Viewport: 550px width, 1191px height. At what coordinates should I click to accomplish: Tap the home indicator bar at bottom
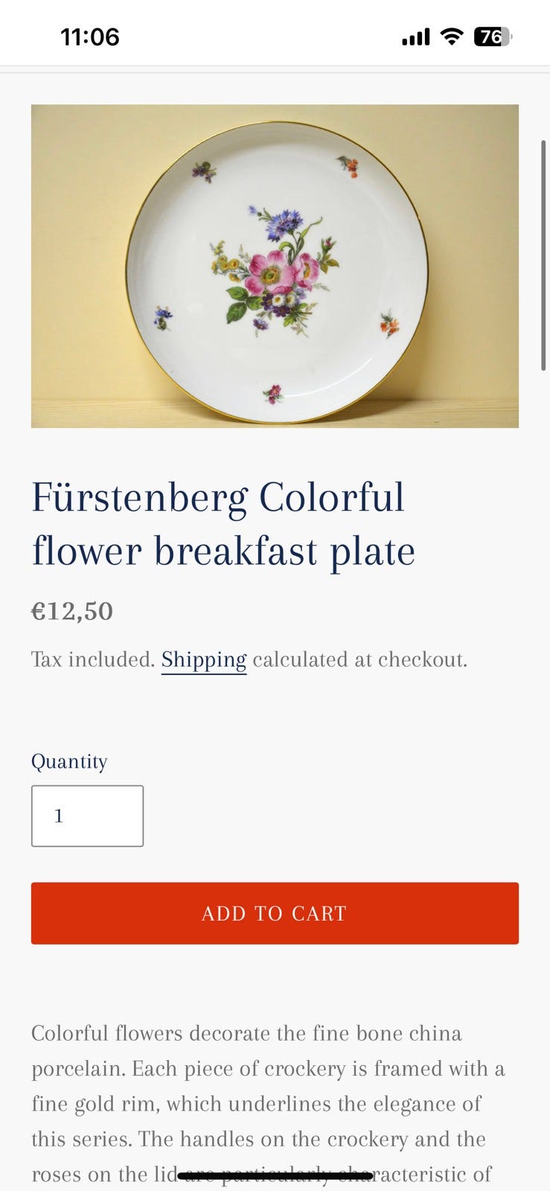[275, 1176]
